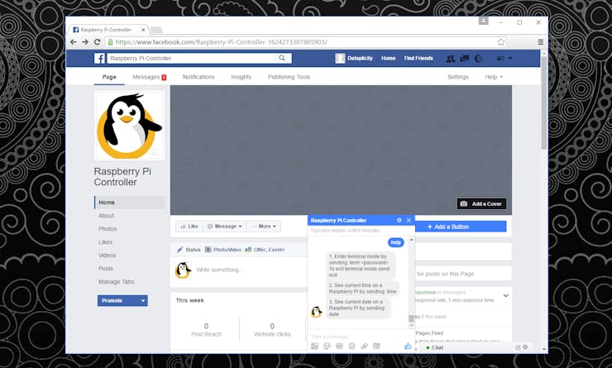The height and width of the screenshot is (368, 612).
Task: Select Posts in the page sidebar
Action: pyautogui.click(x=106, y=269)
